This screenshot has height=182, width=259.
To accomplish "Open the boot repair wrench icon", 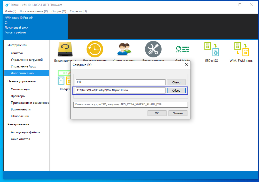I will point(153,49).
